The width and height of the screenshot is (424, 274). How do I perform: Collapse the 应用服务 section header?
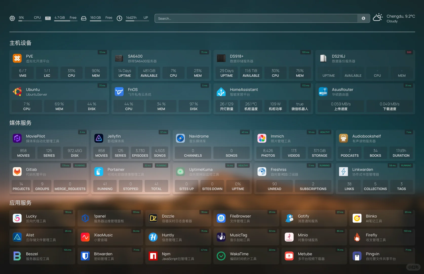tap(21, 203)
